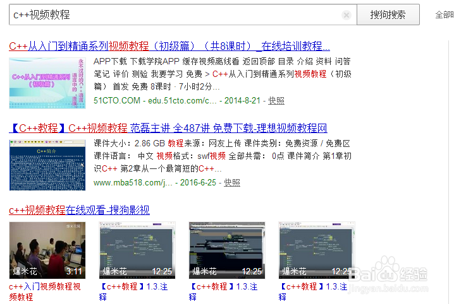Click the 51CTO.COM edu.51cto.com URL text
Screen dimensions: 454x304
[x=155, y=100]
